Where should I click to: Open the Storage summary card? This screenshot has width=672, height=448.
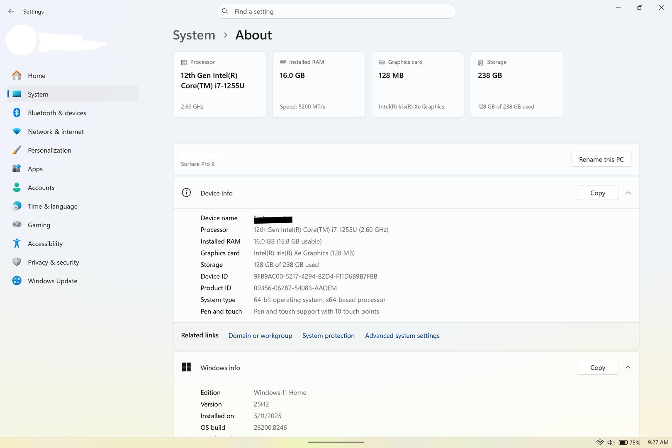516,85
